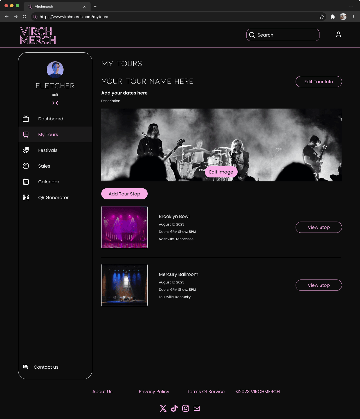The image size is (360, 419).
Task: View Stop for Brooklyn Bowl
Action: [x=319, y=227]
